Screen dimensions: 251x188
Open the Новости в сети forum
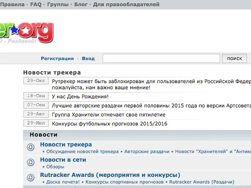point(63,160)
